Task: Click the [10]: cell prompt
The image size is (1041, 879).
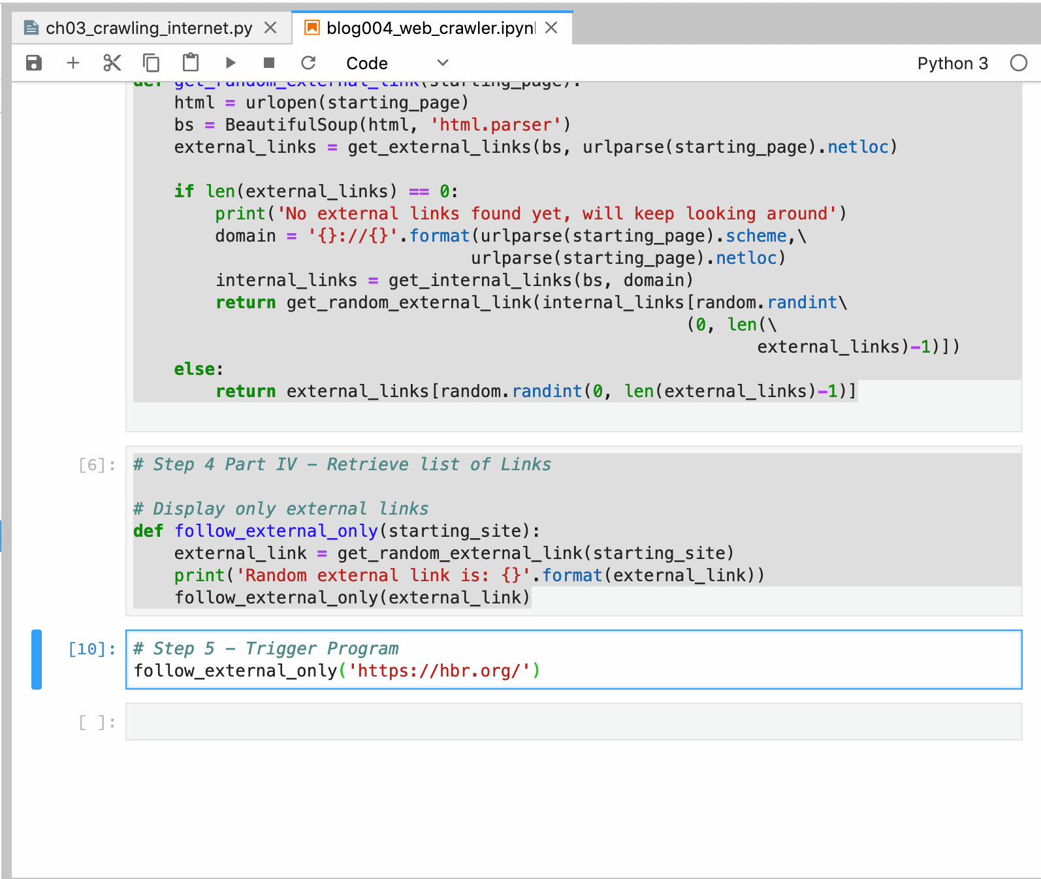Action: click(x=92, y=649)
